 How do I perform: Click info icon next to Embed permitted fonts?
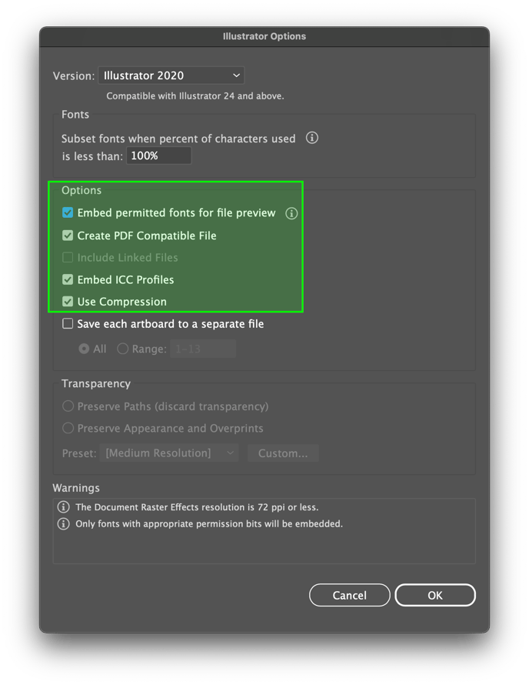[x=291, y=213]
